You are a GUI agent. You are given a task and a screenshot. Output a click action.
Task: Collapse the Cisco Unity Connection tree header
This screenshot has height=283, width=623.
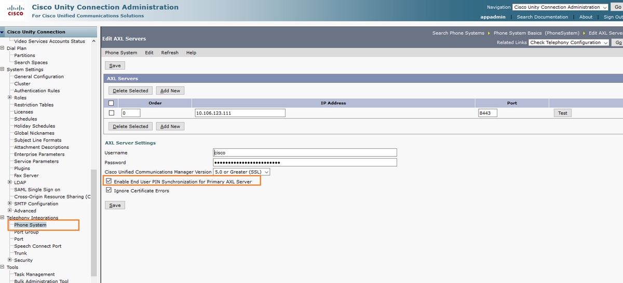click(x=3, y=32)
